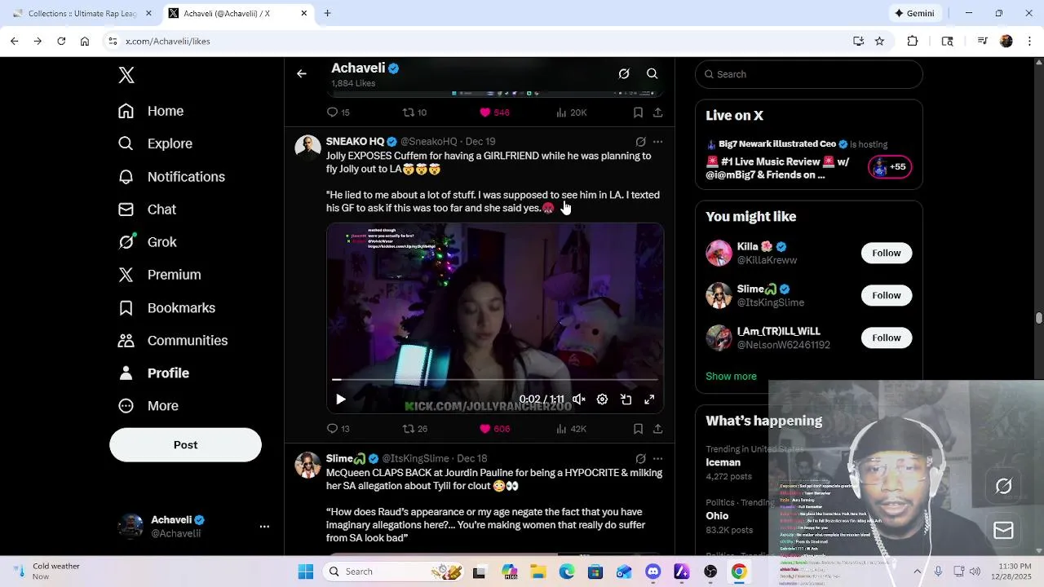The width and height of the screenshot is (1044, 587).
Task: Open Windows Start menu
Action: coord(306,572)
